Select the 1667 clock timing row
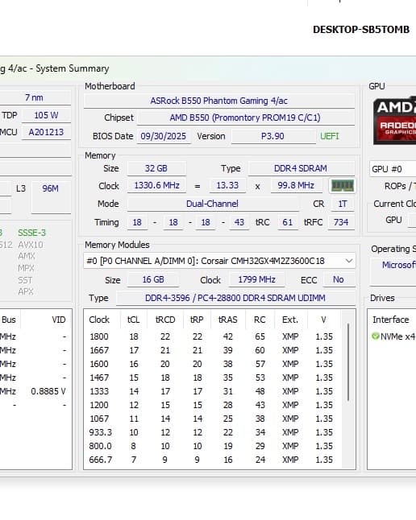Viewport: 416px width, 520px height. point(213,350)
